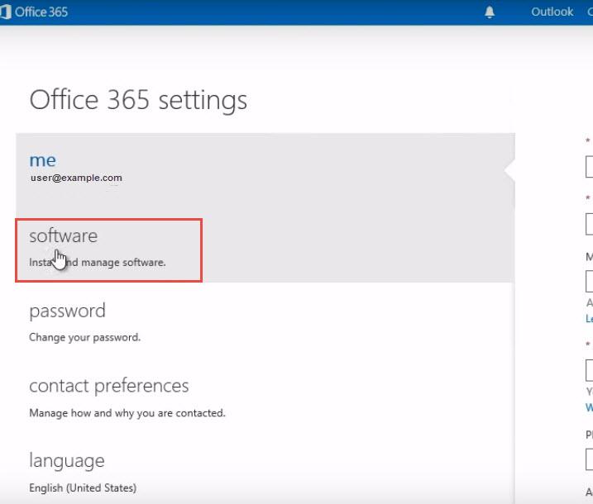Click 'Manage how and why you are contacted.'

click(127, 412)
